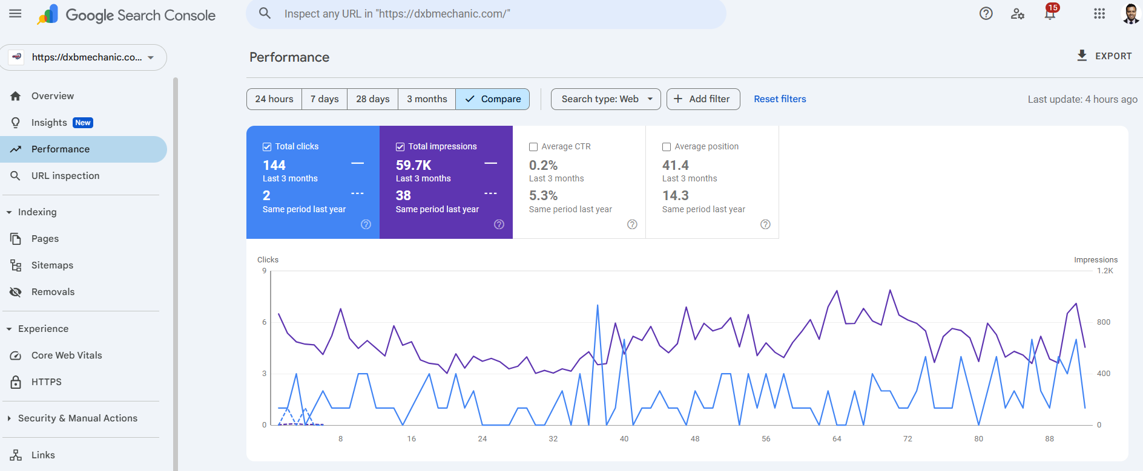1143x471 pixels.
Task: Open the Search type: Web dropdown
Action: click(x=607, y=99)
